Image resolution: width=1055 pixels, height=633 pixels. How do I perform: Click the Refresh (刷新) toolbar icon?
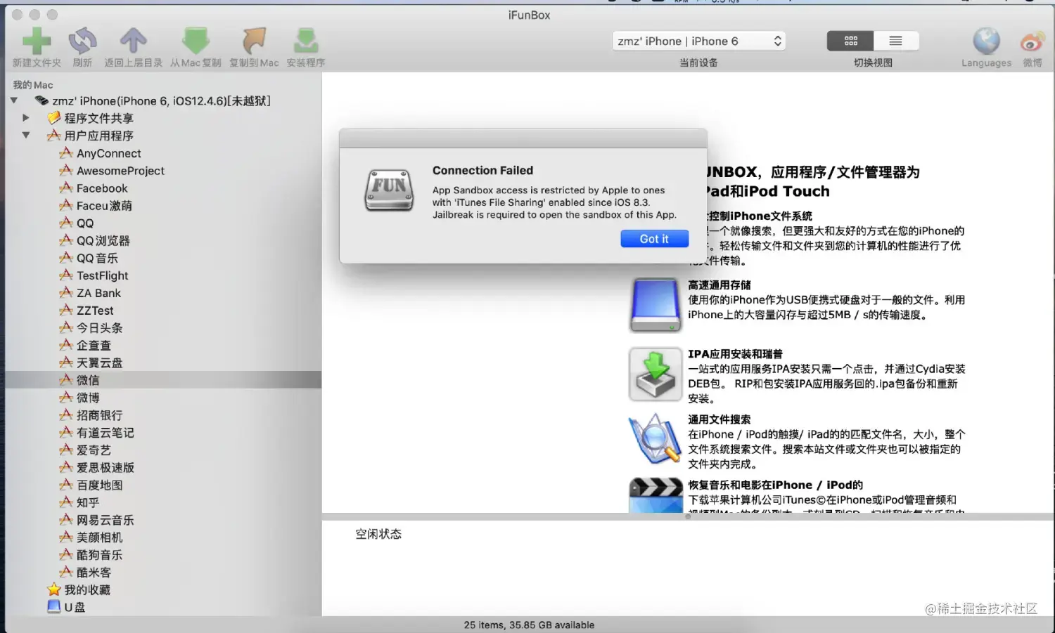pos(82,41)
